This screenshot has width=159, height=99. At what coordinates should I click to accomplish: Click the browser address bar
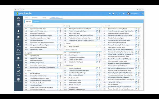[x=79, y=10]
